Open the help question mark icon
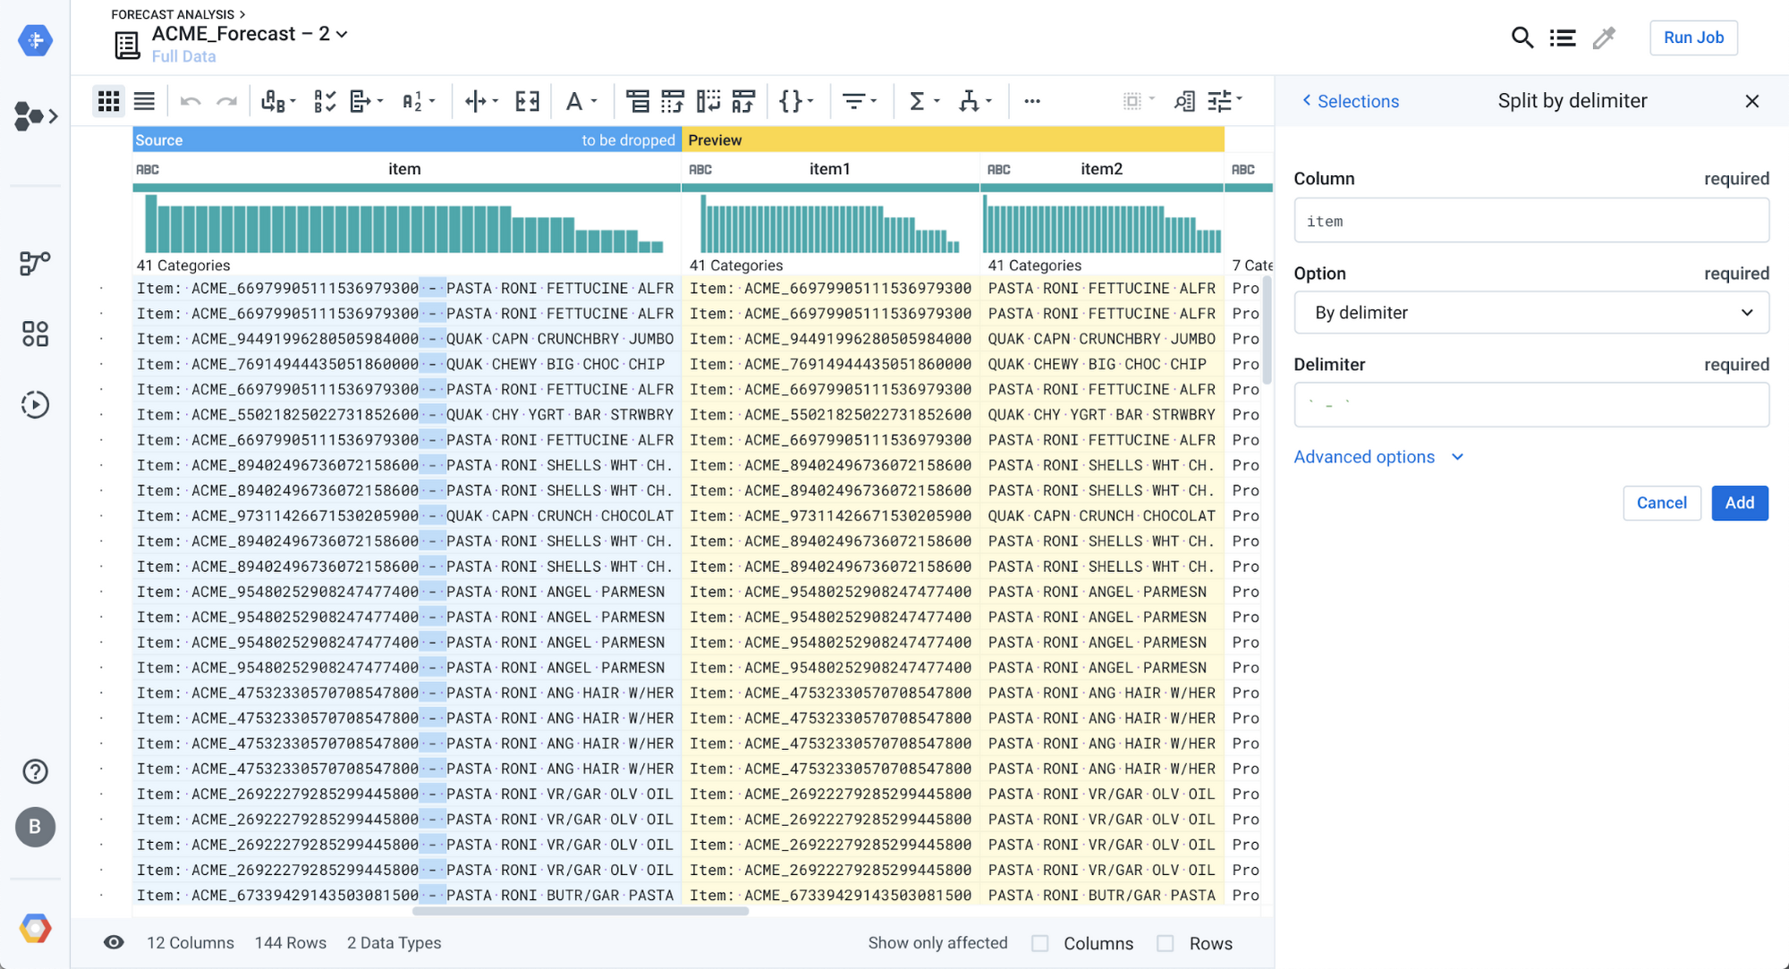Viewport: 1789px width, 969px height. 35,771
